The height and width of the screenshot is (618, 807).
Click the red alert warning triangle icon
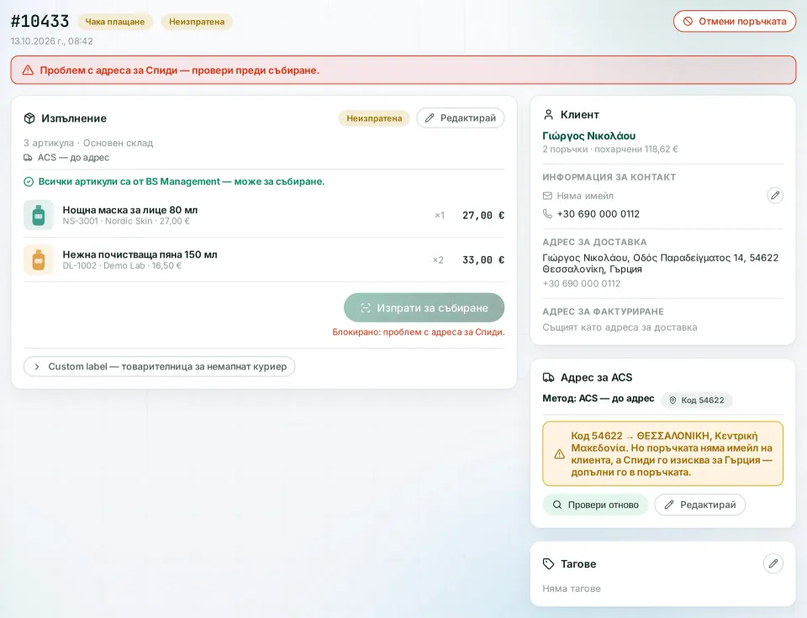(28, 71)
